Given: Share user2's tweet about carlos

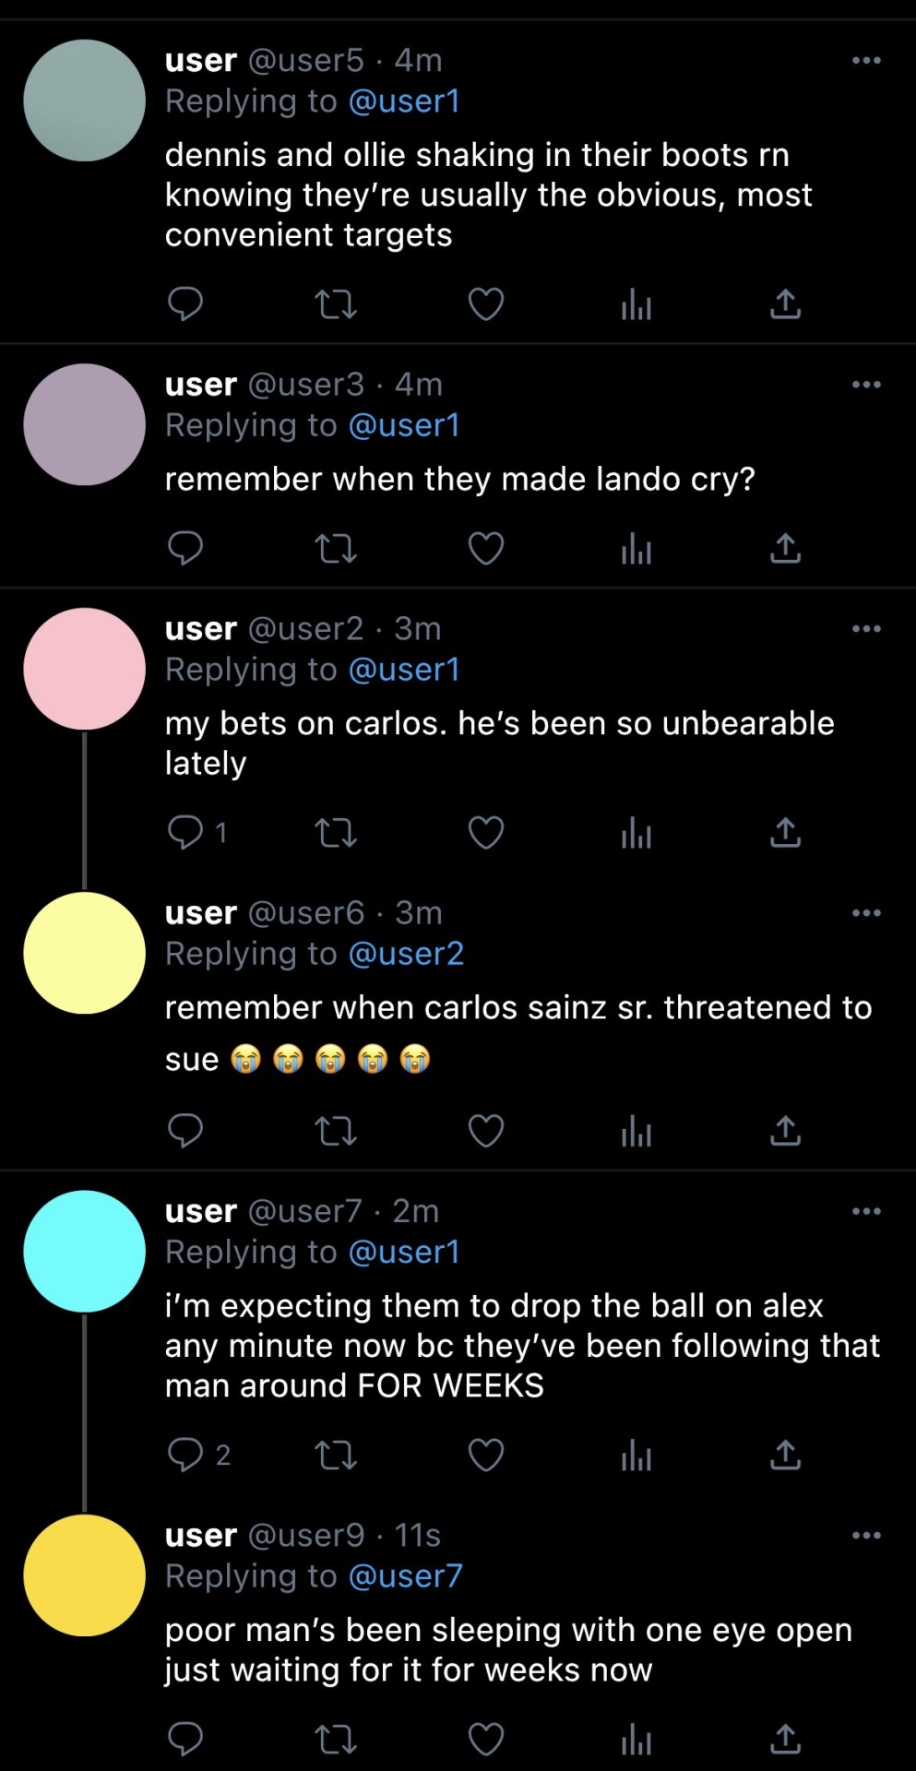Looking at the screenshot, I should pos(785,833).
